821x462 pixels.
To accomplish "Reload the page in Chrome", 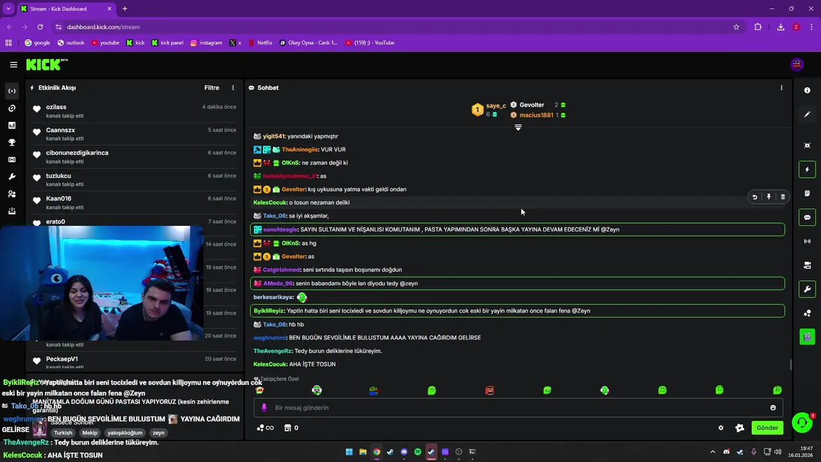I will click(x=40, y=27).
